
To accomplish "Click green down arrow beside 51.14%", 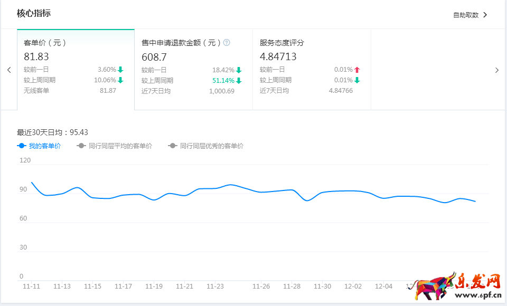I will (x=239, y=81).
